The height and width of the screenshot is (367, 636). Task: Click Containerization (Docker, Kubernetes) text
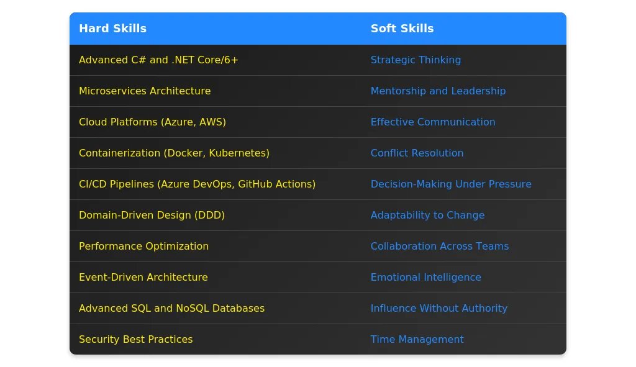[174, 153]
